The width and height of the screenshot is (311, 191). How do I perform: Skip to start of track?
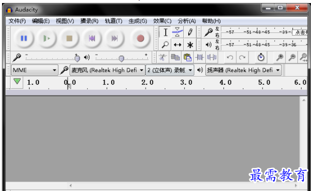coord(92,38)
